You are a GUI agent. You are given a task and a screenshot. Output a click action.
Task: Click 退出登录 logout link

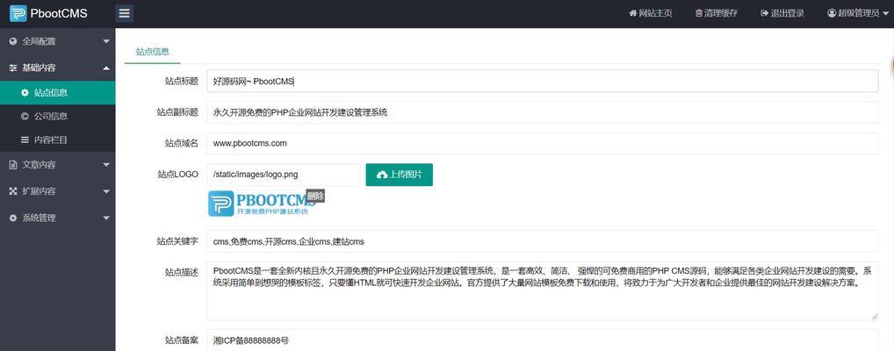pyautogui.click(x=782, y=13)
